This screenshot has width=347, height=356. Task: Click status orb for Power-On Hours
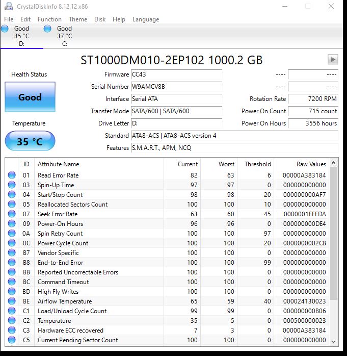click(12, 223)
